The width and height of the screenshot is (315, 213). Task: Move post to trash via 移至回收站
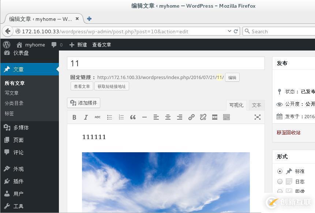tap(288, 132)
